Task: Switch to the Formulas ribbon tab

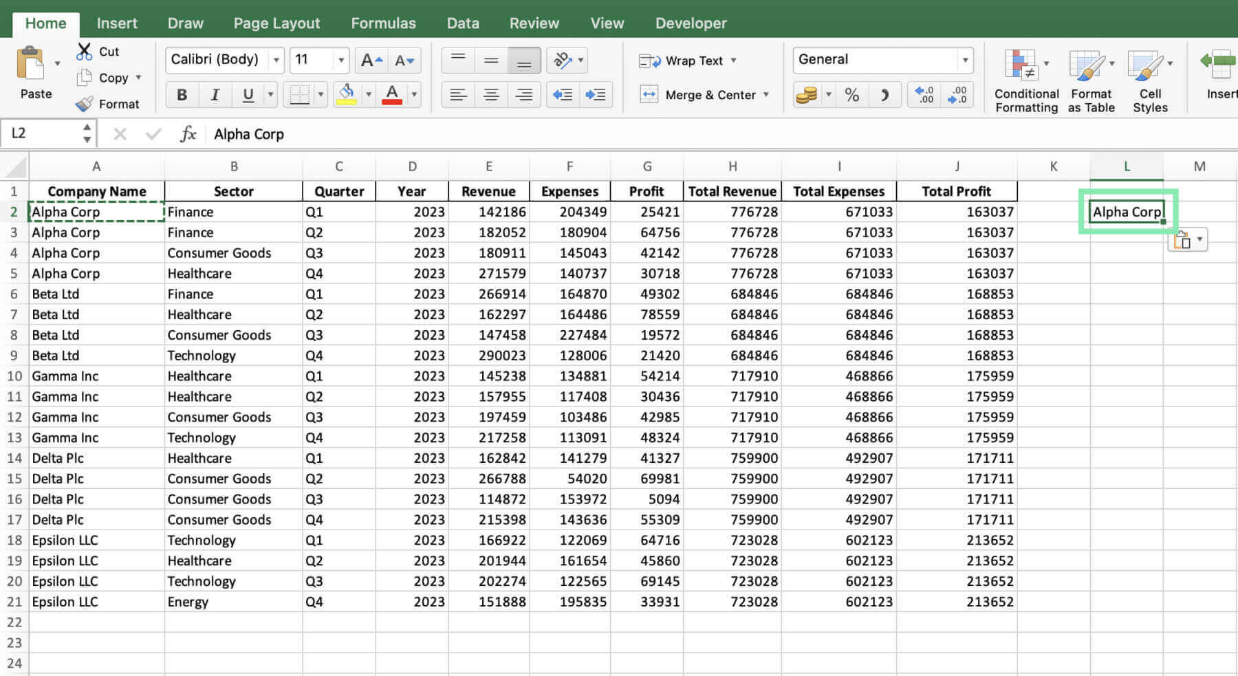Action: [383, 23]
